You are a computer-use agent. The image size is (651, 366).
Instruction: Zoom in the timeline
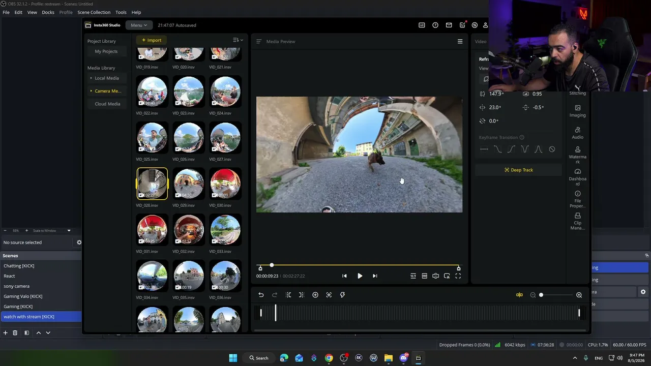[x=579, y=295]
